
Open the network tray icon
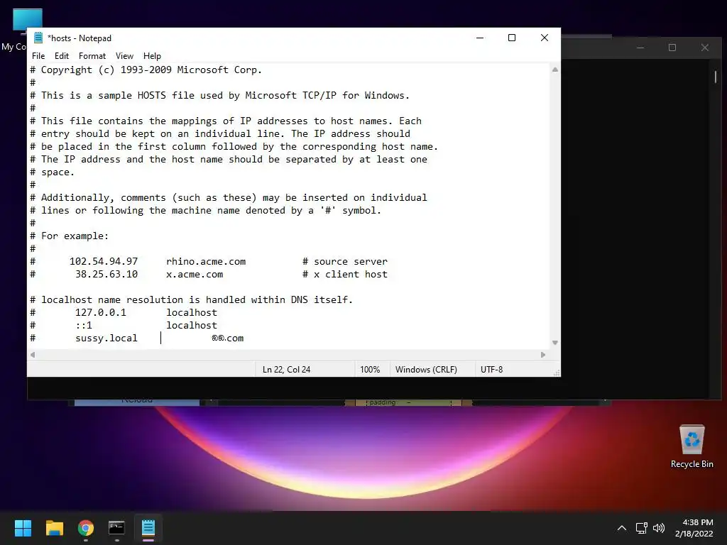641,528
